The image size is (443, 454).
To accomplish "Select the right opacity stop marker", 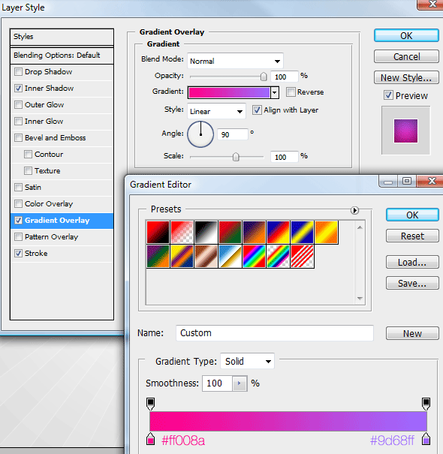I will pos(426,404).
